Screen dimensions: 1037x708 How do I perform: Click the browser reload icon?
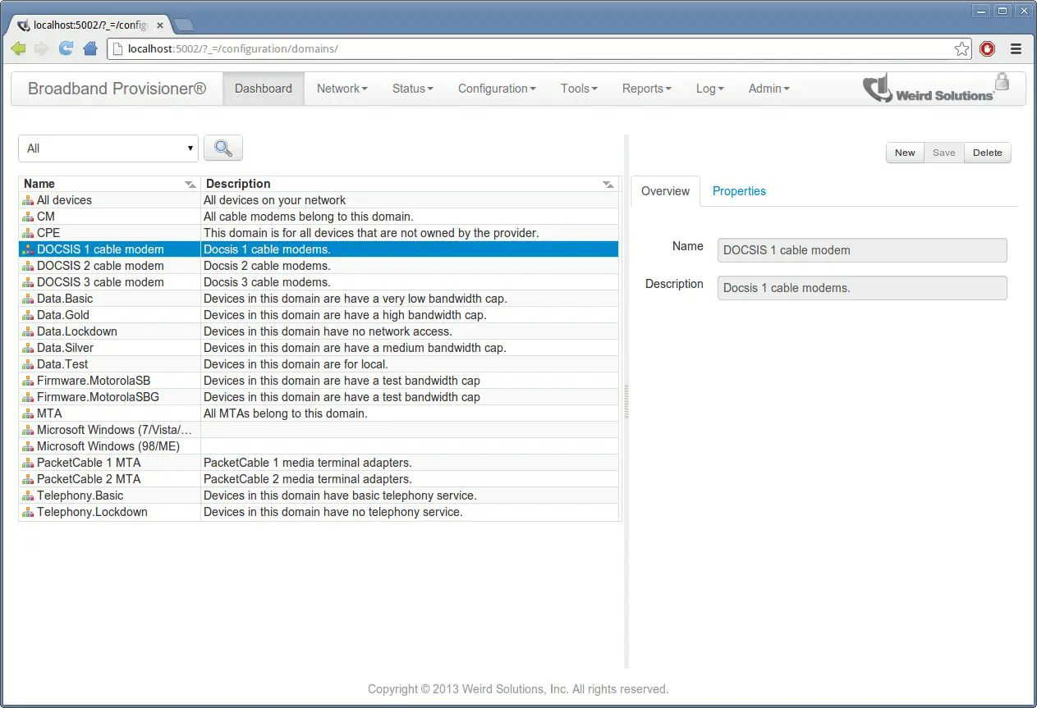click(65, 48)
